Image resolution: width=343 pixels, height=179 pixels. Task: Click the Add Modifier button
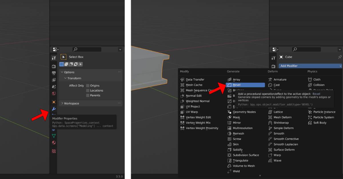(310, 66)
